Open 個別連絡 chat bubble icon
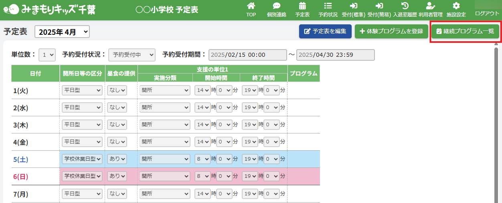Image resolution: width=502 pixels, height=203 pixels. (x=276, y=6)
